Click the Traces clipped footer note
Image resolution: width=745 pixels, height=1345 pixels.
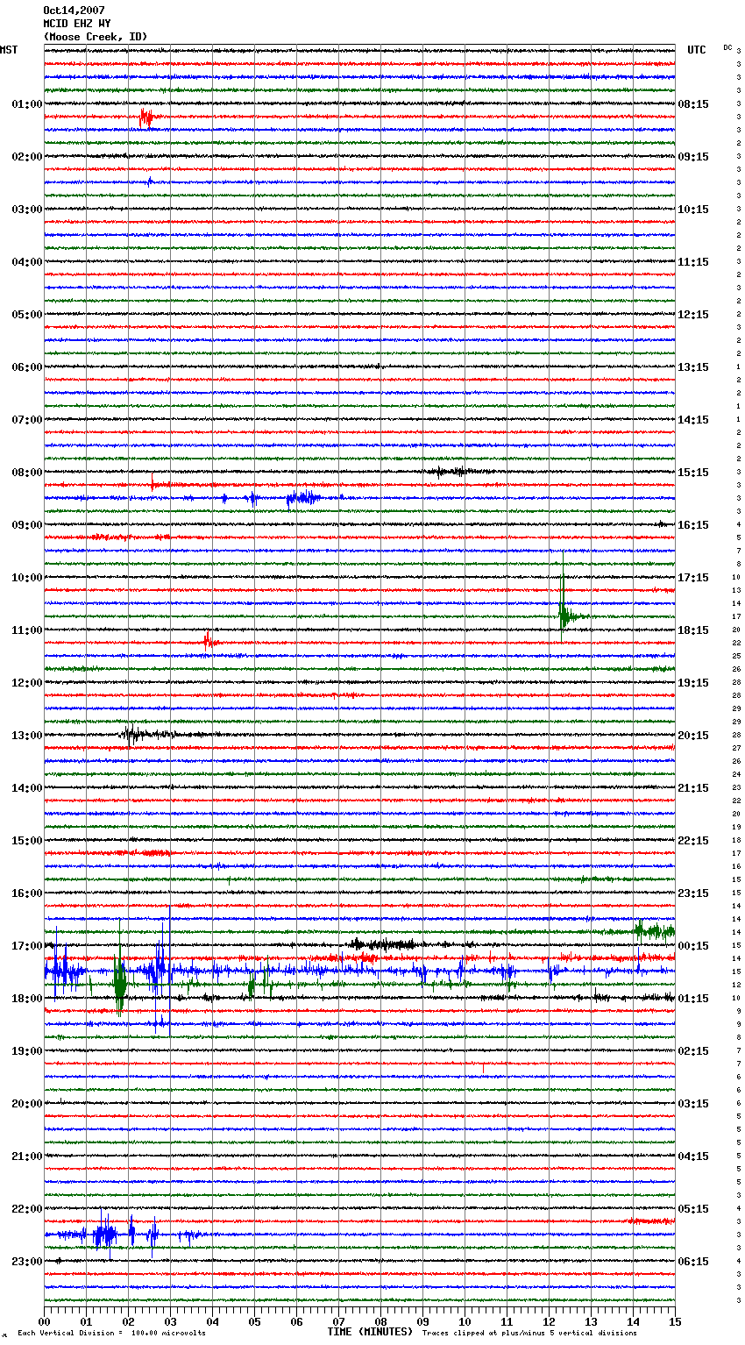coord(529,1333)
